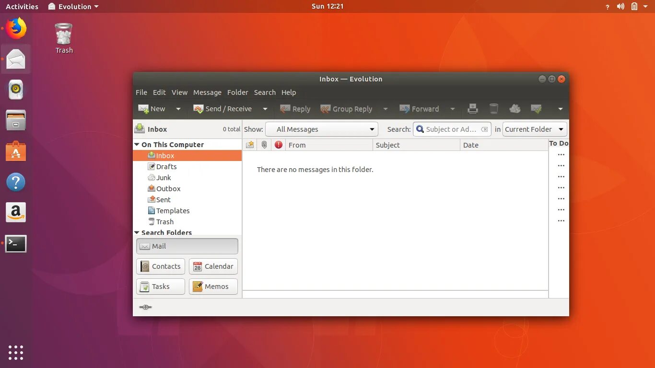The width and height of the screenshot is (655, 368).
Task: Sort messages by the From column
Action: (x=329, y=145)
